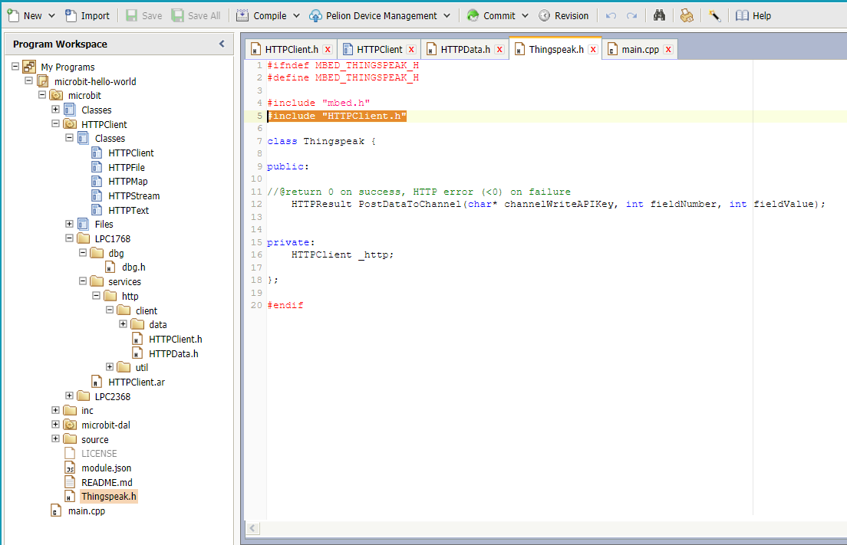Viewport: 847px width, 545px height.
Task: Select Thingspeak.h in the tree
Action: pos(109,497)
